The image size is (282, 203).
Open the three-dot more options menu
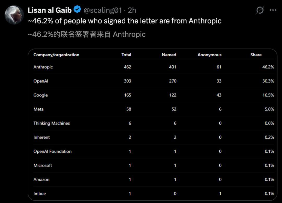click(273, 10)
